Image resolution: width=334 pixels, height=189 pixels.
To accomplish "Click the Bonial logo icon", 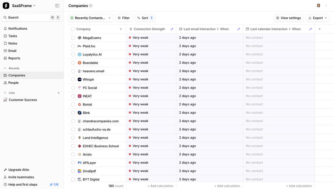I will 80,104.
